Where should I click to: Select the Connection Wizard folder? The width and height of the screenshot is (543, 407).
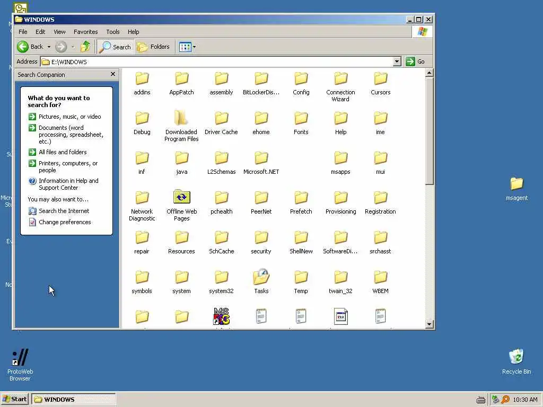(340, 86)
